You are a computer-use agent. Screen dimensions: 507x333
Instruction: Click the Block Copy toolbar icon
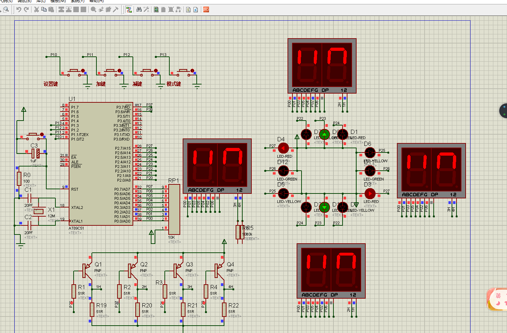pyautogui.click(x=61, y=9)
